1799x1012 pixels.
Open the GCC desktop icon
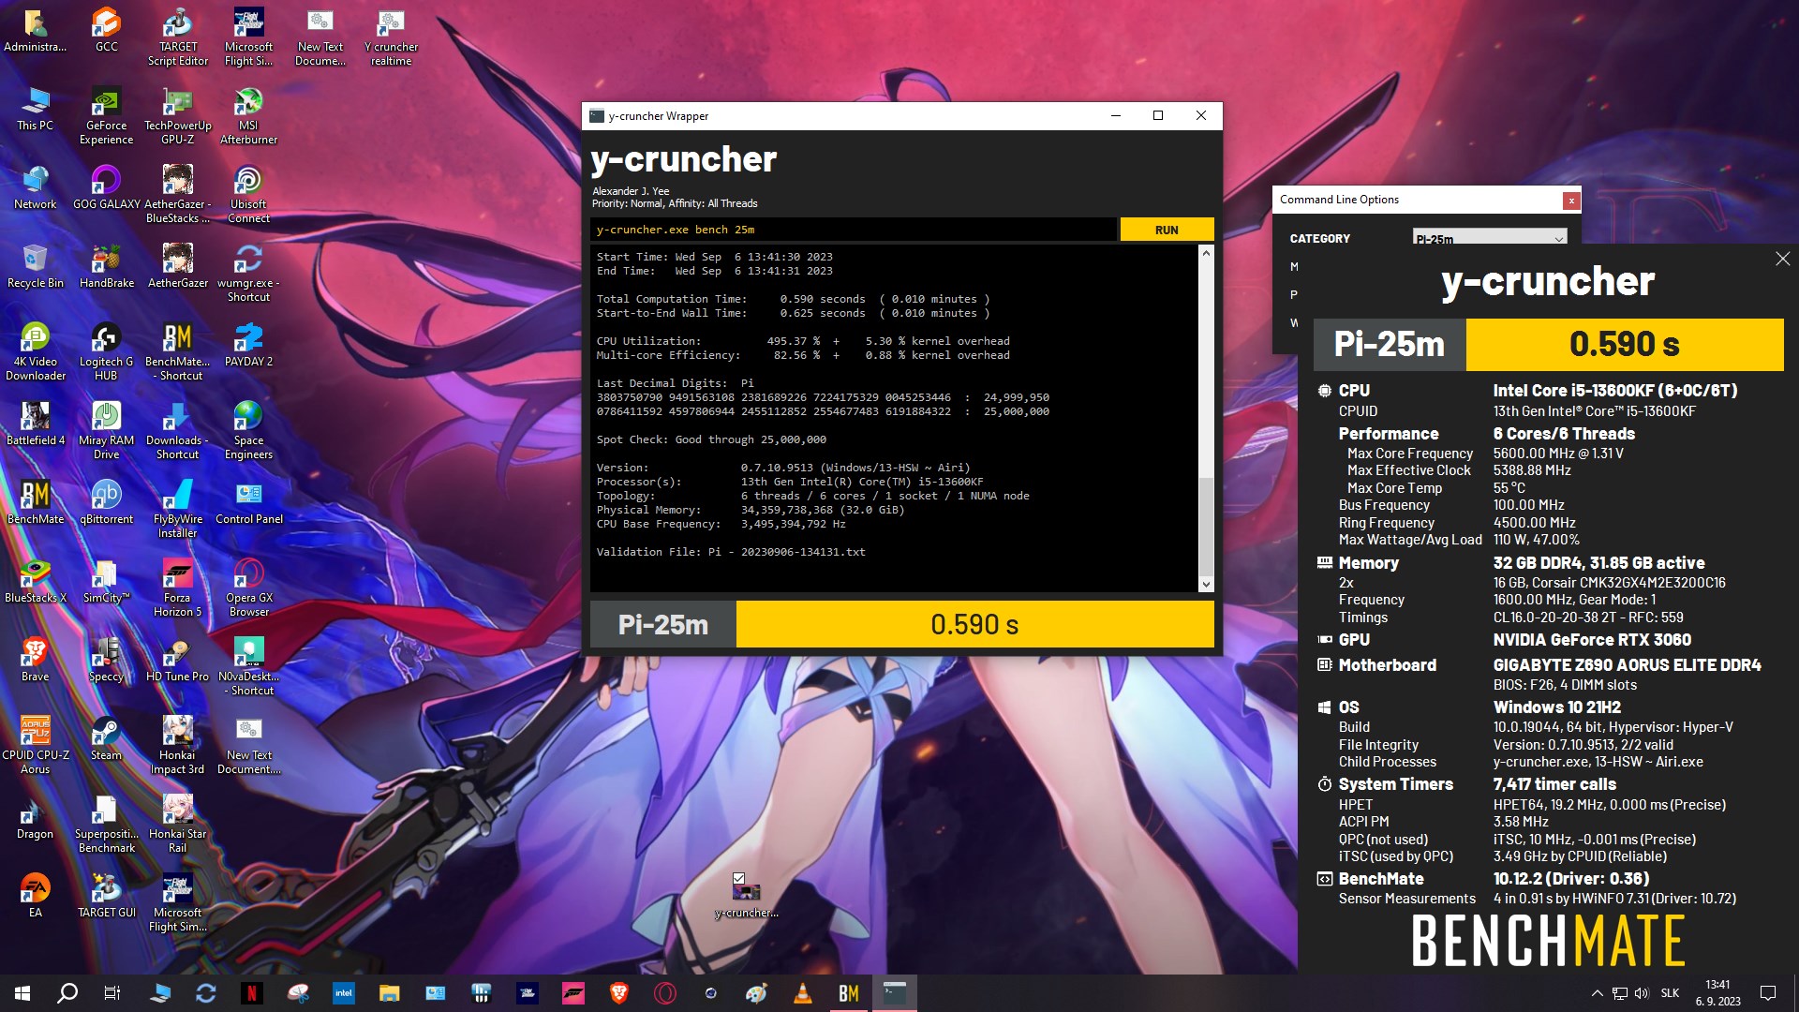106,30
